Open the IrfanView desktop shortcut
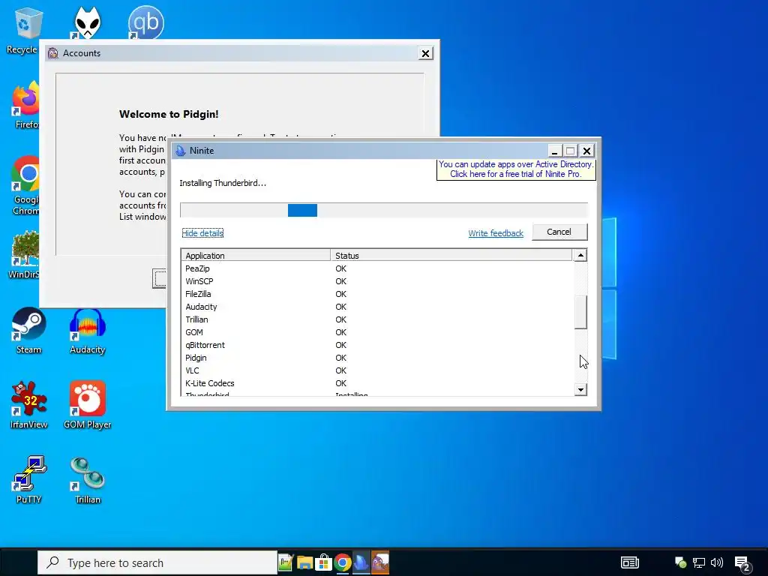Image resolution: width=768 pixels, height=576 pixels. 29,406
